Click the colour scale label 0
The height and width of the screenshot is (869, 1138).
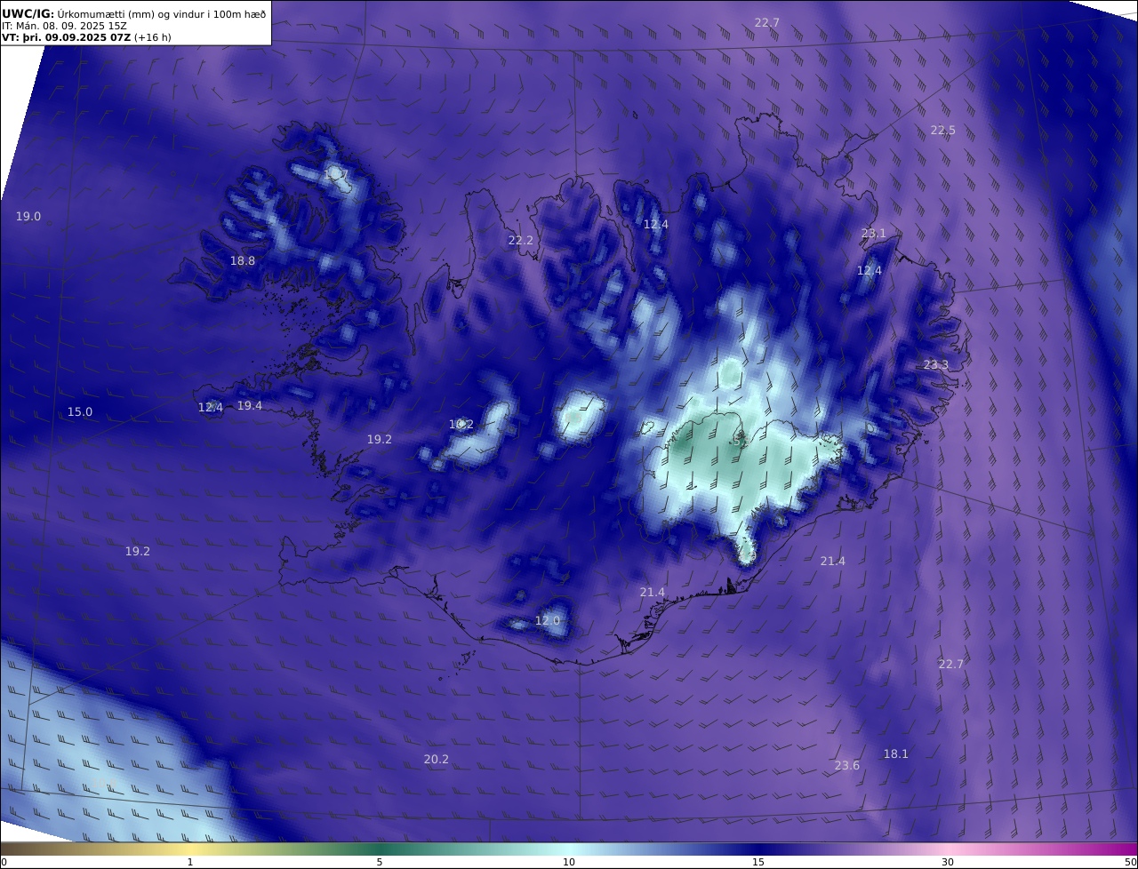tap(4, 863)
